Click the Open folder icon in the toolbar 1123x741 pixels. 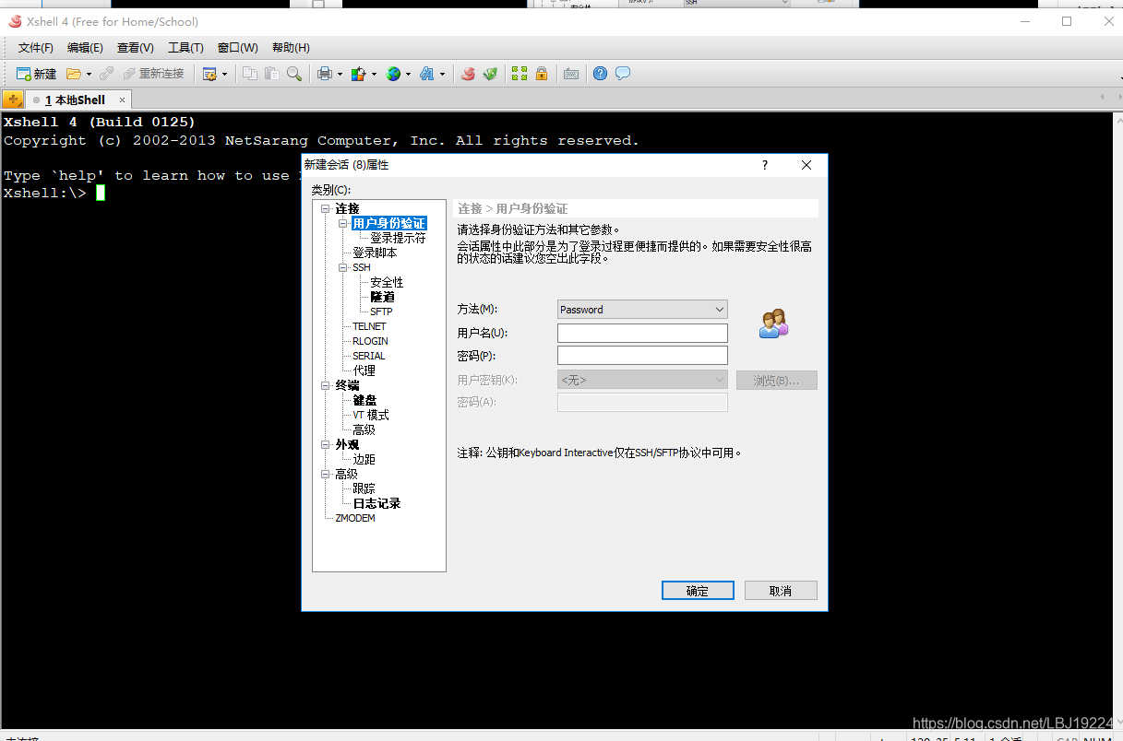[x=74, y=74]
